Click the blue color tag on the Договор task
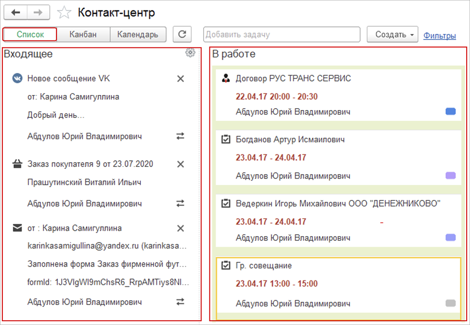The image size is (470, 325). click(x=450, y=111)
